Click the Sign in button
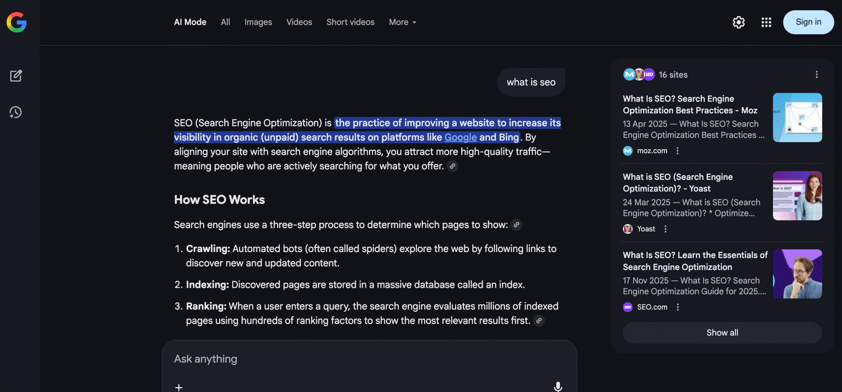The image size is (842, 392). 808,22
